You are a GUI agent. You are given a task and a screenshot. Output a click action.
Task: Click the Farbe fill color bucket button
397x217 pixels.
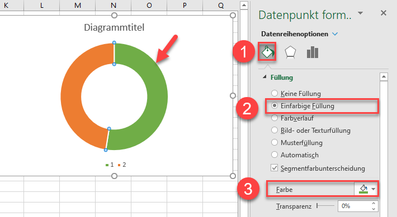(363, 189)
